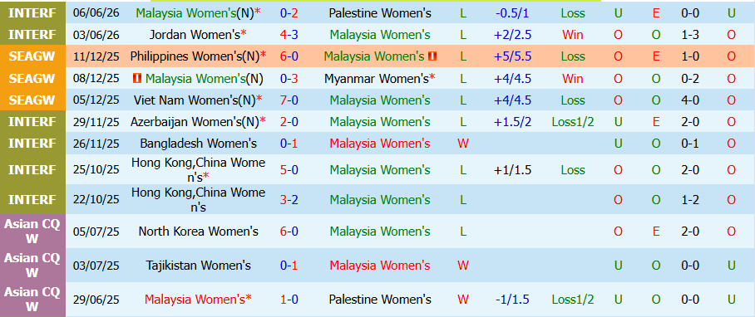Click red card icon beside Malaysia Women's 11/12/25
755x317 pixels.
pyautogui.click(x=432, y=56)
